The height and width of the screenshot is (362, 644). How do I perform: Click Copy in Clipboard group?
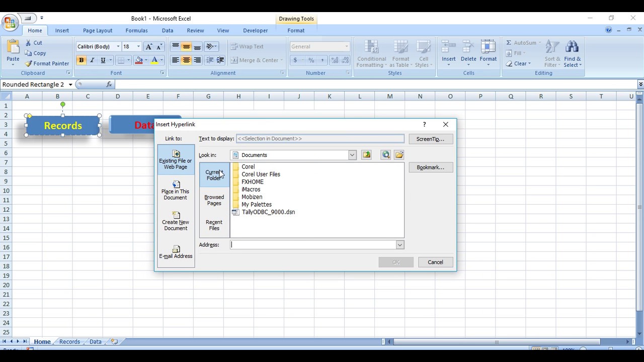click(x=35, y=53)
